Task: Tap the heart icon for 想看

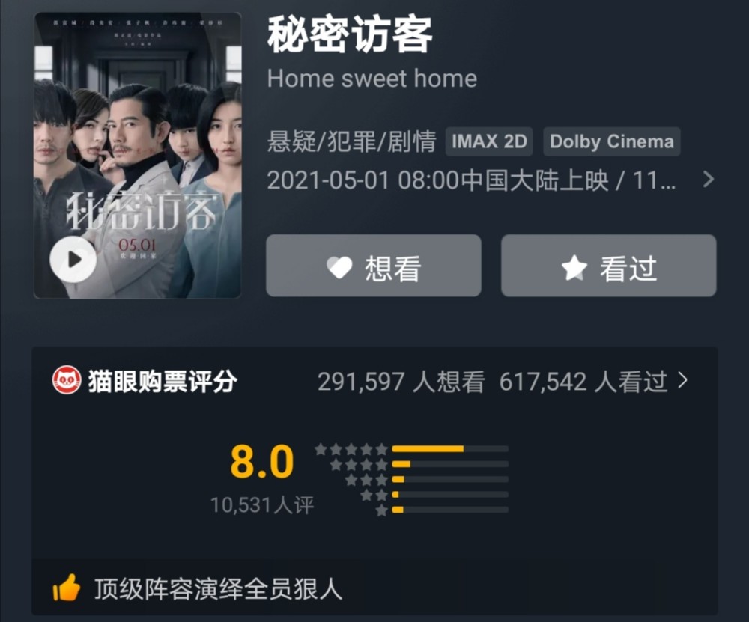Action: tap(339, 267)
